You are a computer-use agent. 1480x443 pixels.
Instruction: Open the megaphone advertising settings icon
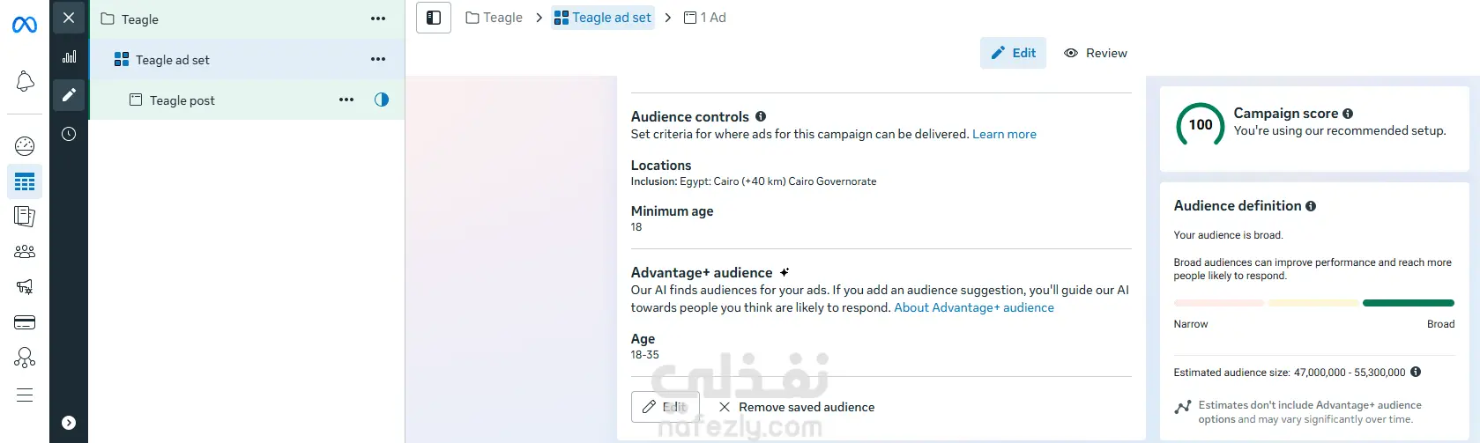click(25, 287)
